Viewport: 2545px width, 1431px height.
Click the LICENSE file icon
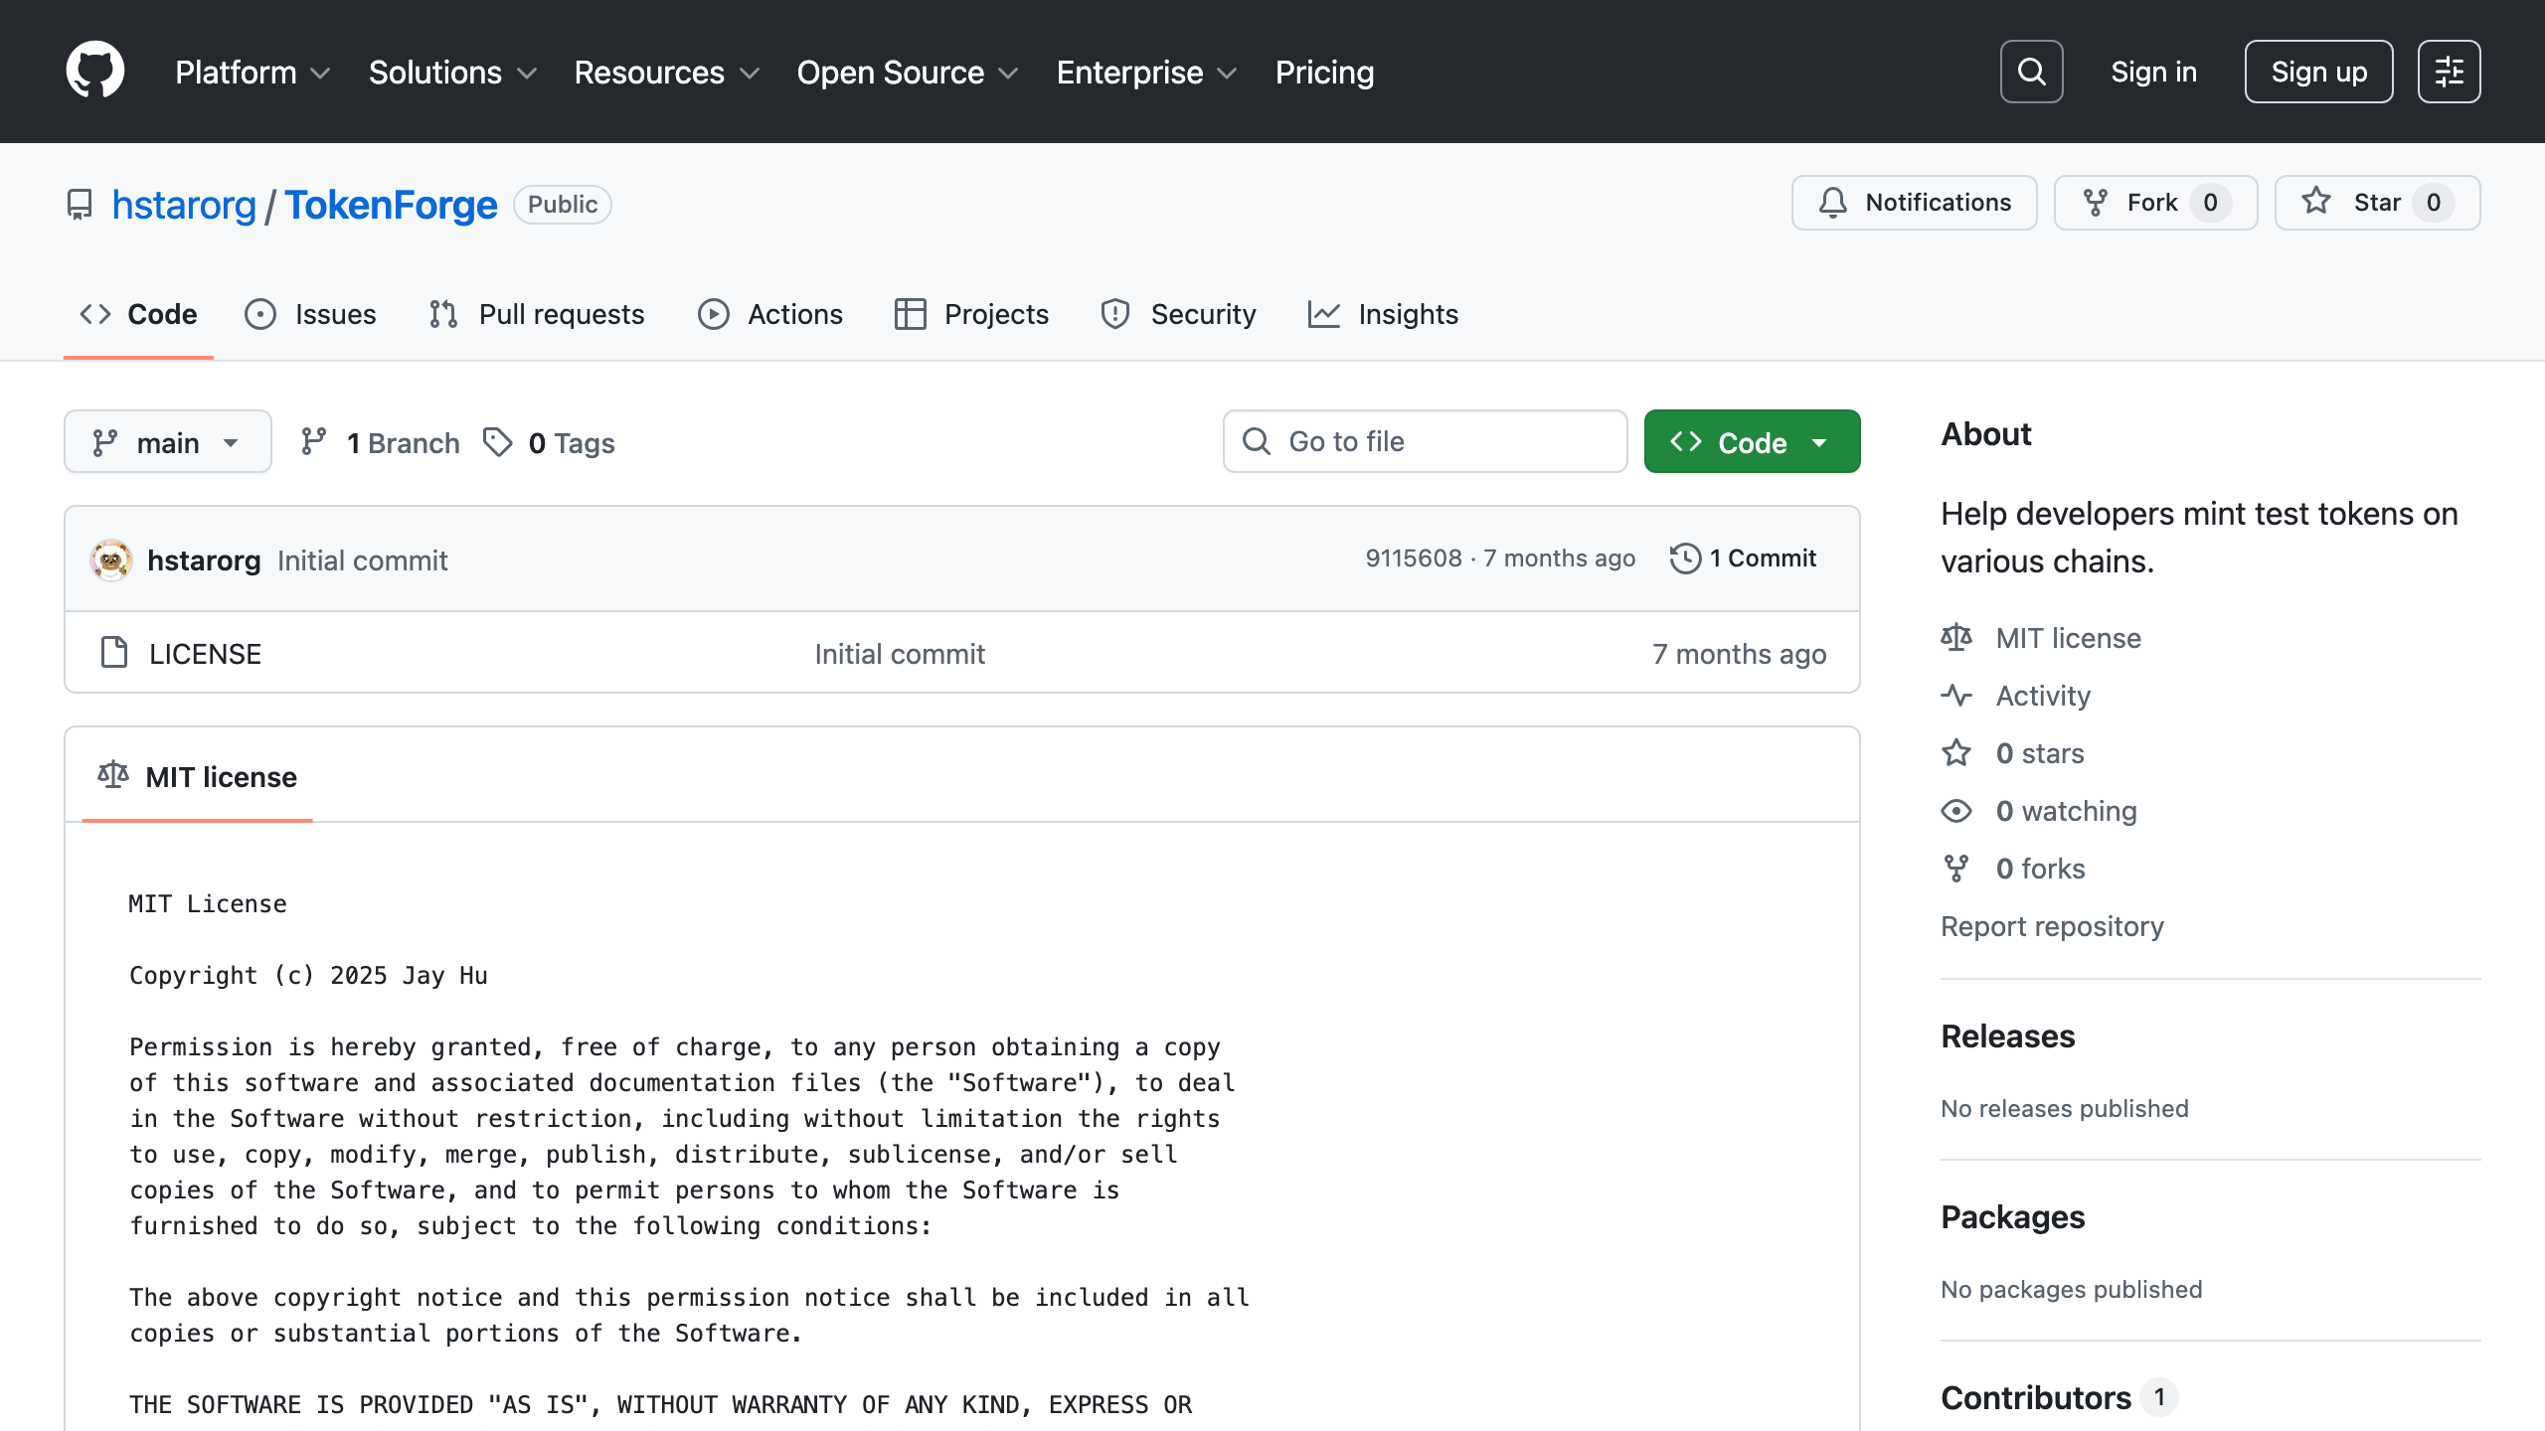114,653
